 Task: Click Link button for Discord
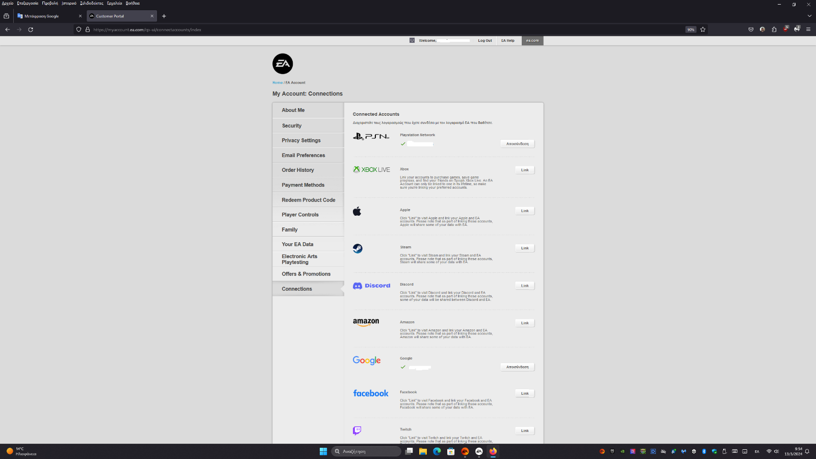[525, 286]
